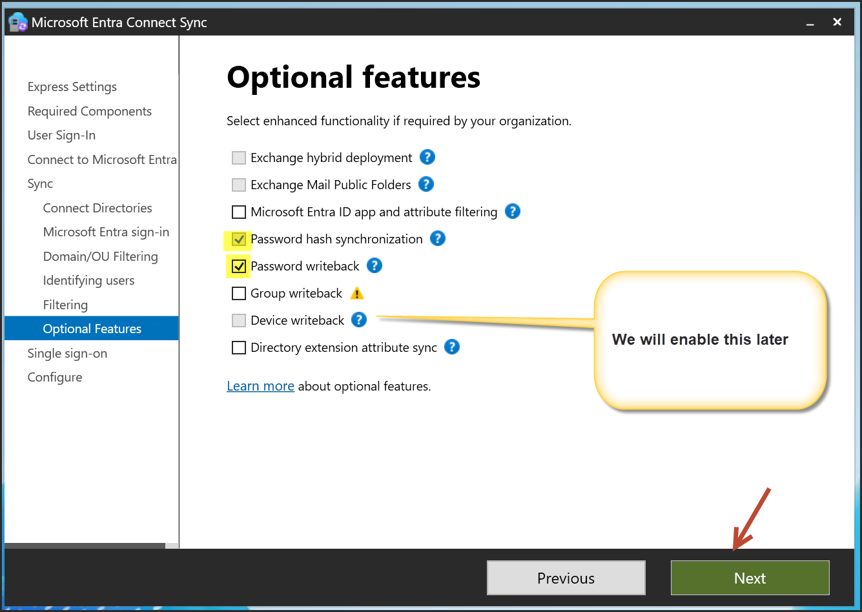Viewport: 862px width, 612px height.
Task: Uncheck the Password writeback checkbox
Action: 239,266
